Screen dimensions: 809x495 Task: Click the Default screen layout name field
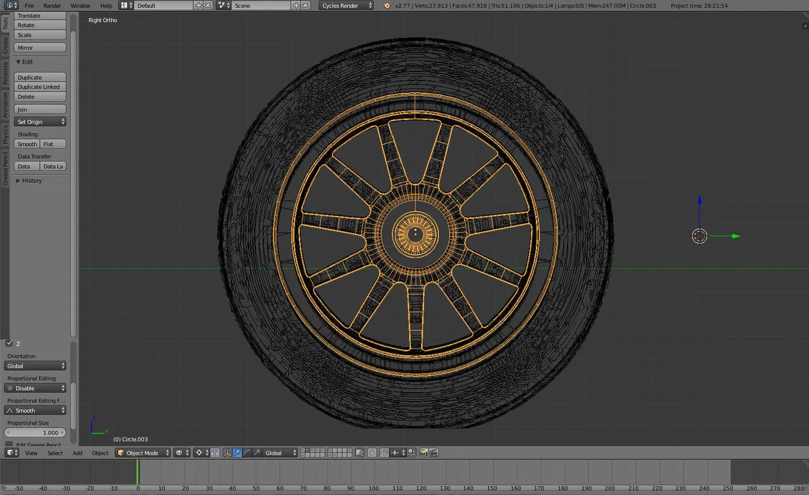point(164,5)
